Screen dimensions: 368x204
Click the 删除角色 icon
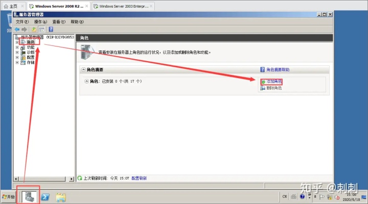click(263, 88)
